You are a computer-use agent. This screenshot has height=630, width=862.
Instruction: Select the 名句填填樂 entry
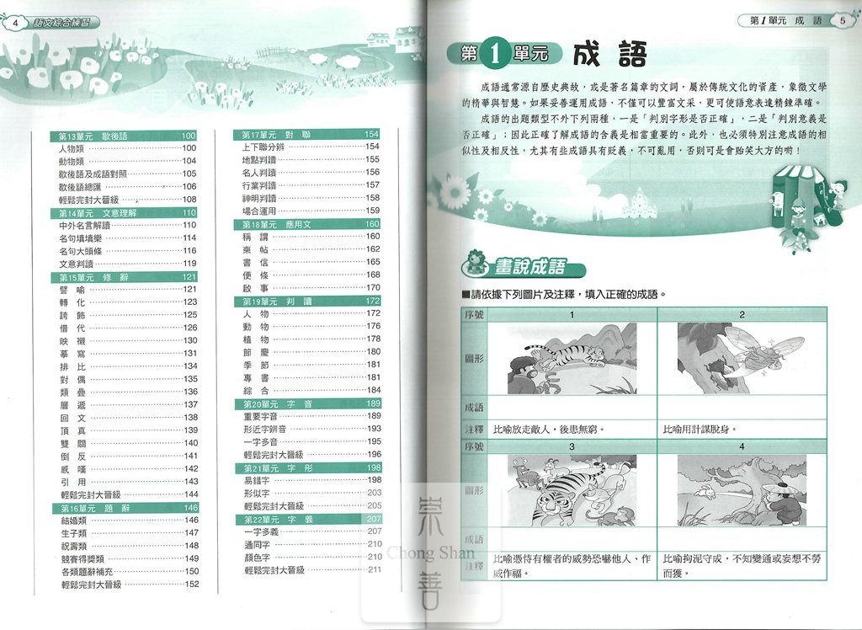(127, 238)
